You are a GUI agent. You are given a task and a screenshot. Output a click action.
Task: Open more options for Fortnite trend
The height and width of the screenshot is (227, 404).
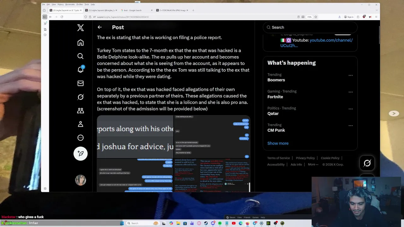[x=350, y=92]
